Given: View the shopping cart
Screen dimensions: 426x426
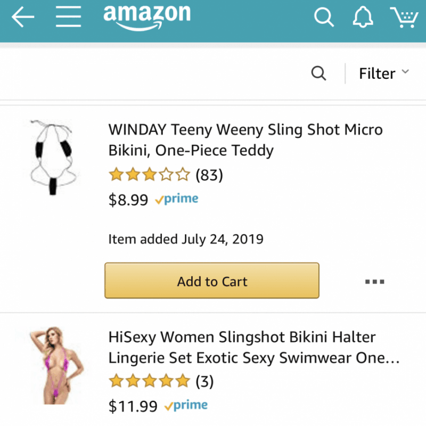Looking at the screenshot, I should [403, 18].
